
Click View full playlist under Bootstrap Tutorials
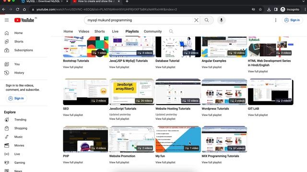click(x=73, y=67)
